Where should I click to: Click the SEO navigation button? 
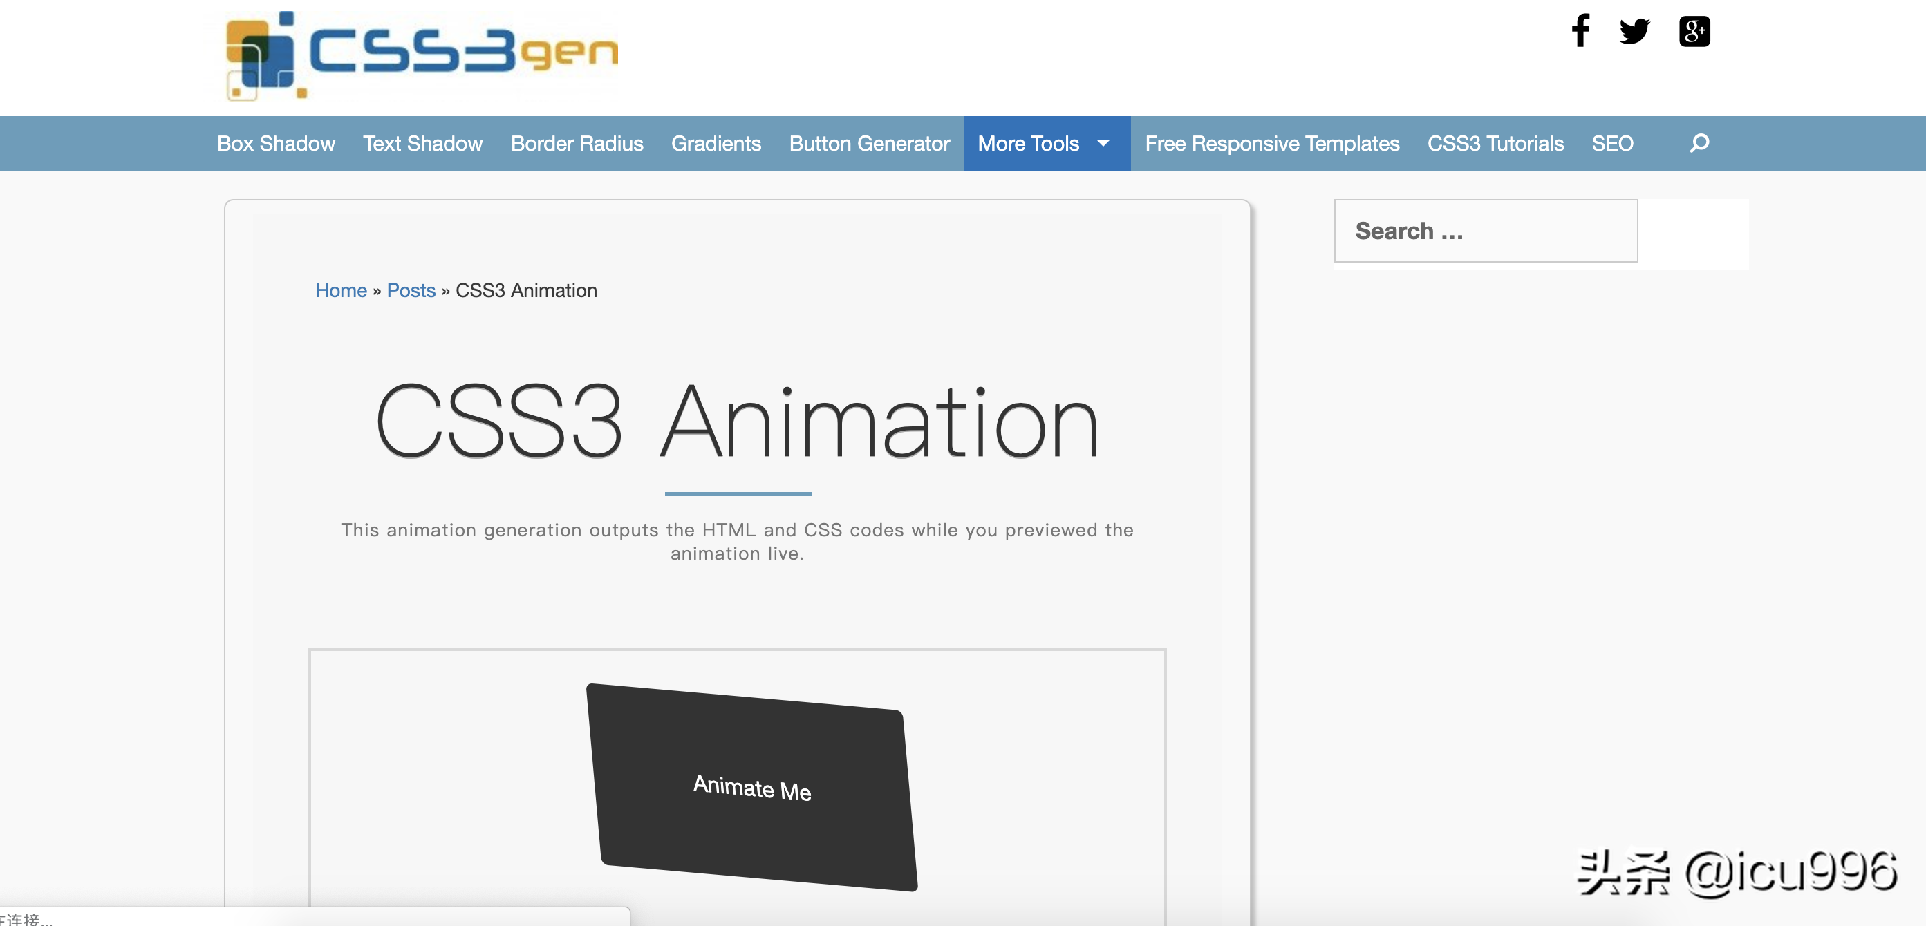tap(1613, 144)
